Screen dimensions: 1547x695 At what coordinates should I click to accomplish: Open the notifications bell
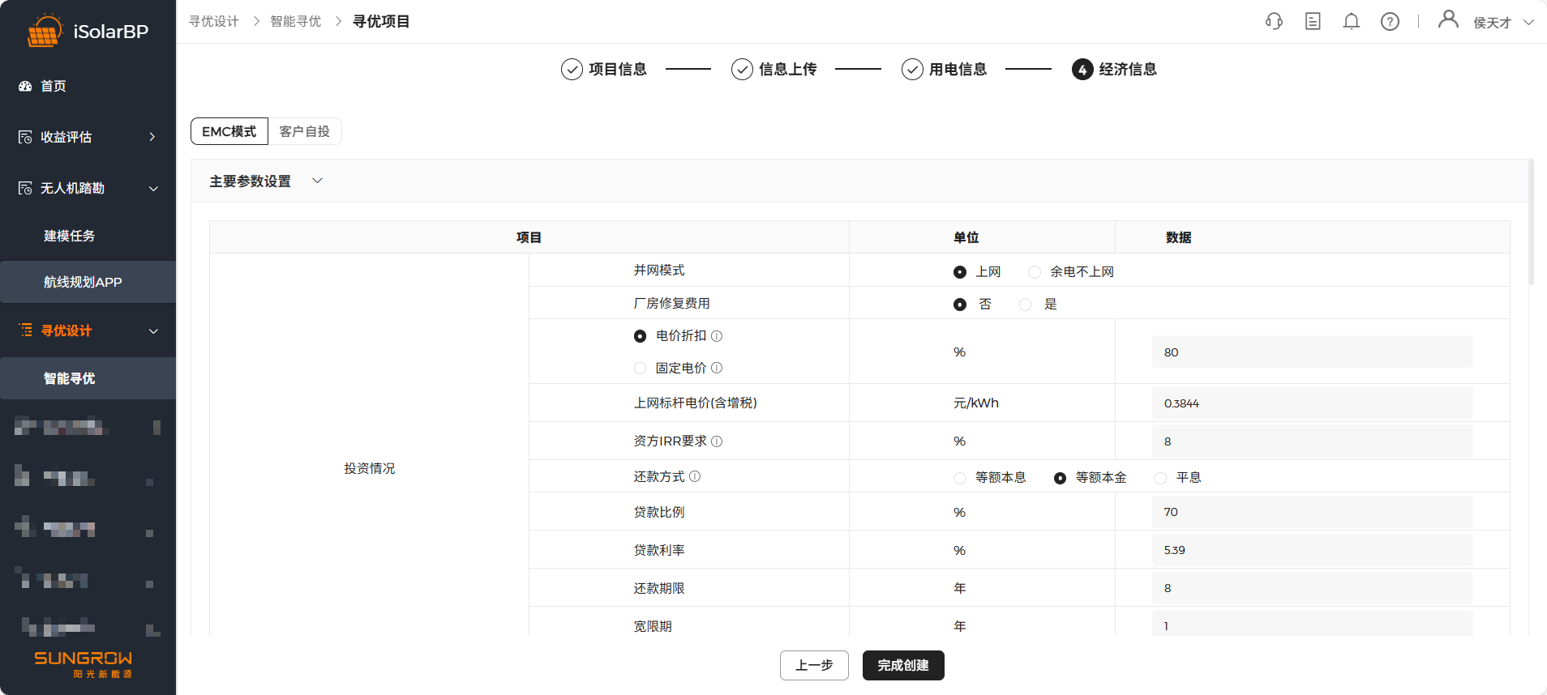point(1351,22)
